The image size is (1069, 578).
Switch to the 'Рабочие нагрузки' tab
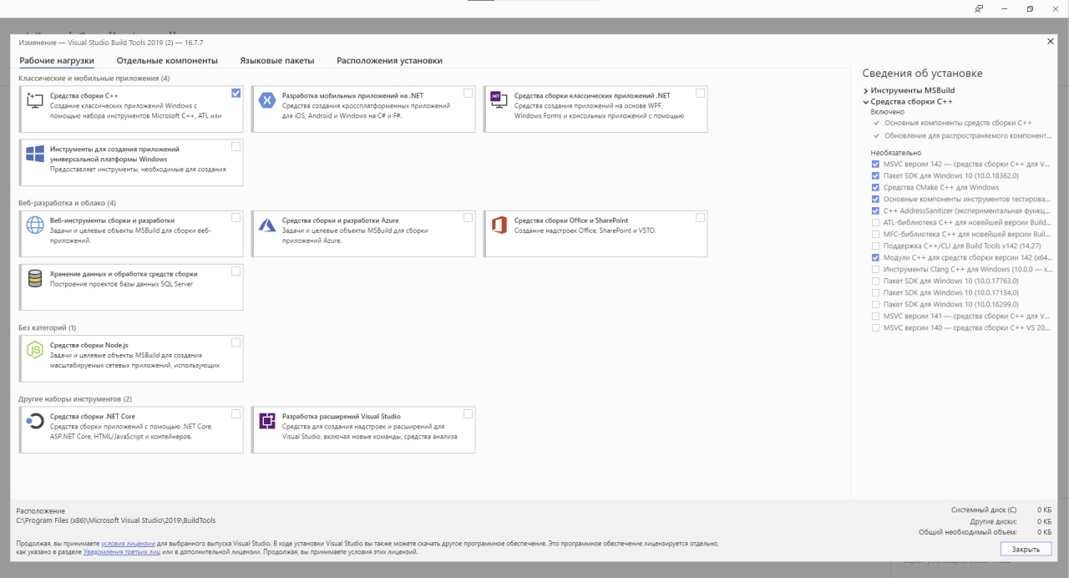[x=57, y=60]
